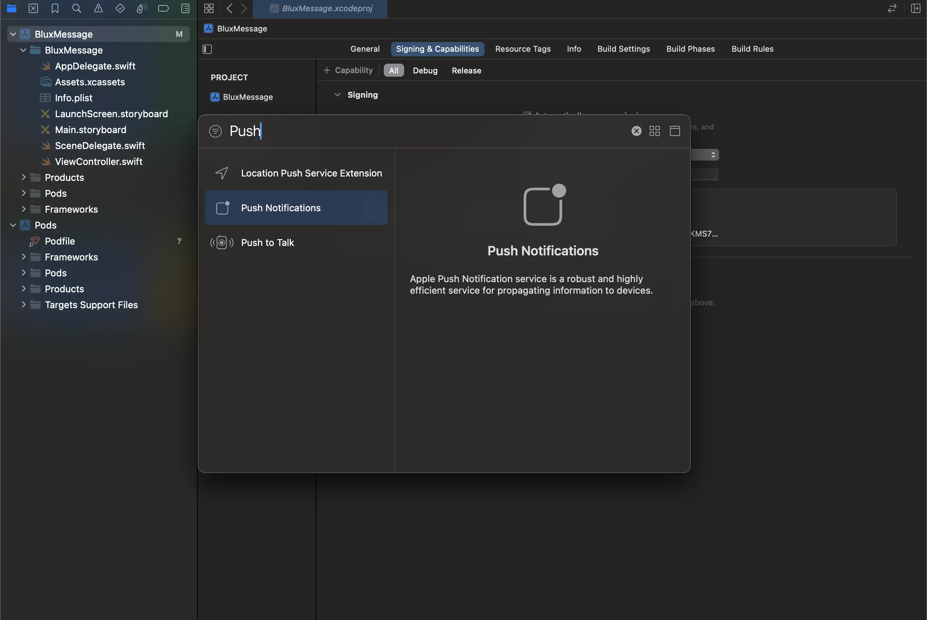The image size is (927, 620).
Task: Collapse the Pods project
Action: pos(13,225)
